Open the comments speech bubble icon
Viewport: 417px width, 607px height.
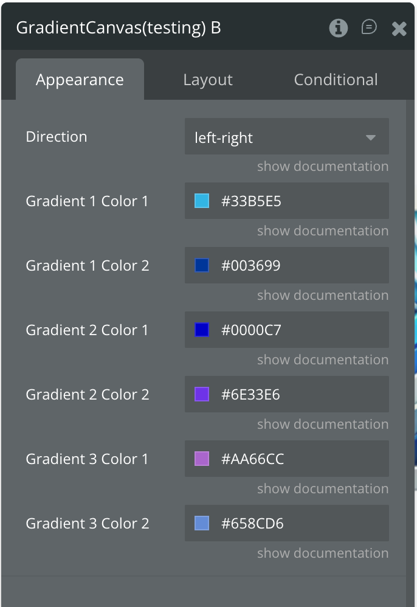tap(369, 27)
